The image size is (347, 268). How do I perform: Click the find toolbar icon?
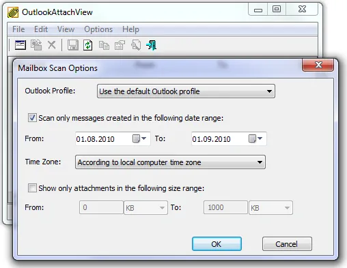click(x=136, y=45)
